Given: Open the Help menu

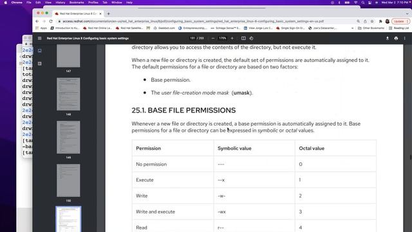Looking at the screenshot, I should pos(129,3).
